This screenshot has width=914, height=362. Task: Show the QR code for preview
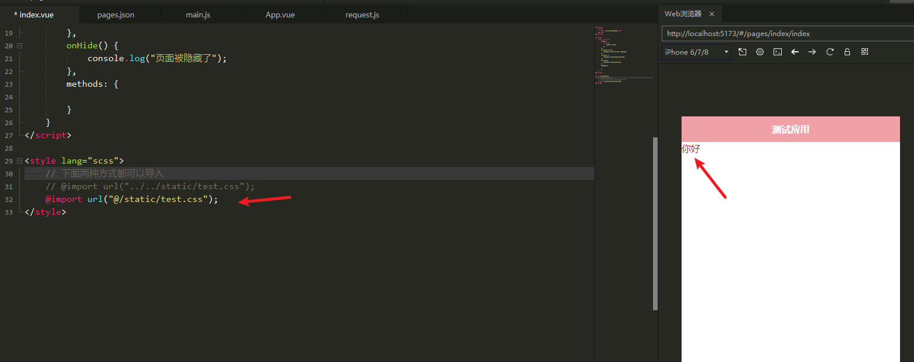click(864, 52)
